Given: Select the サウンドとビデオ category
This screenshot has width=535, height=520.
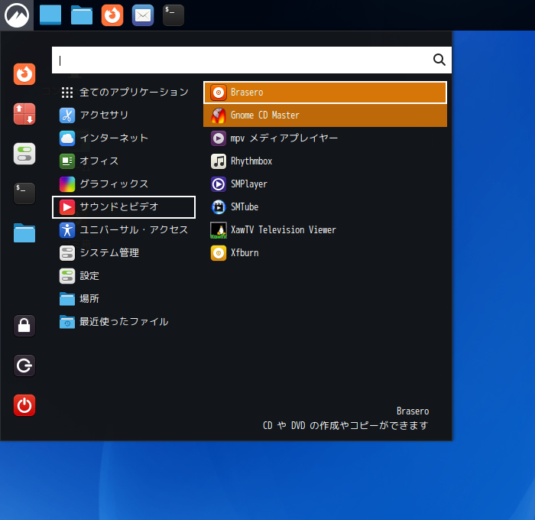Looking at the screenshot, I should click(124, 207).
